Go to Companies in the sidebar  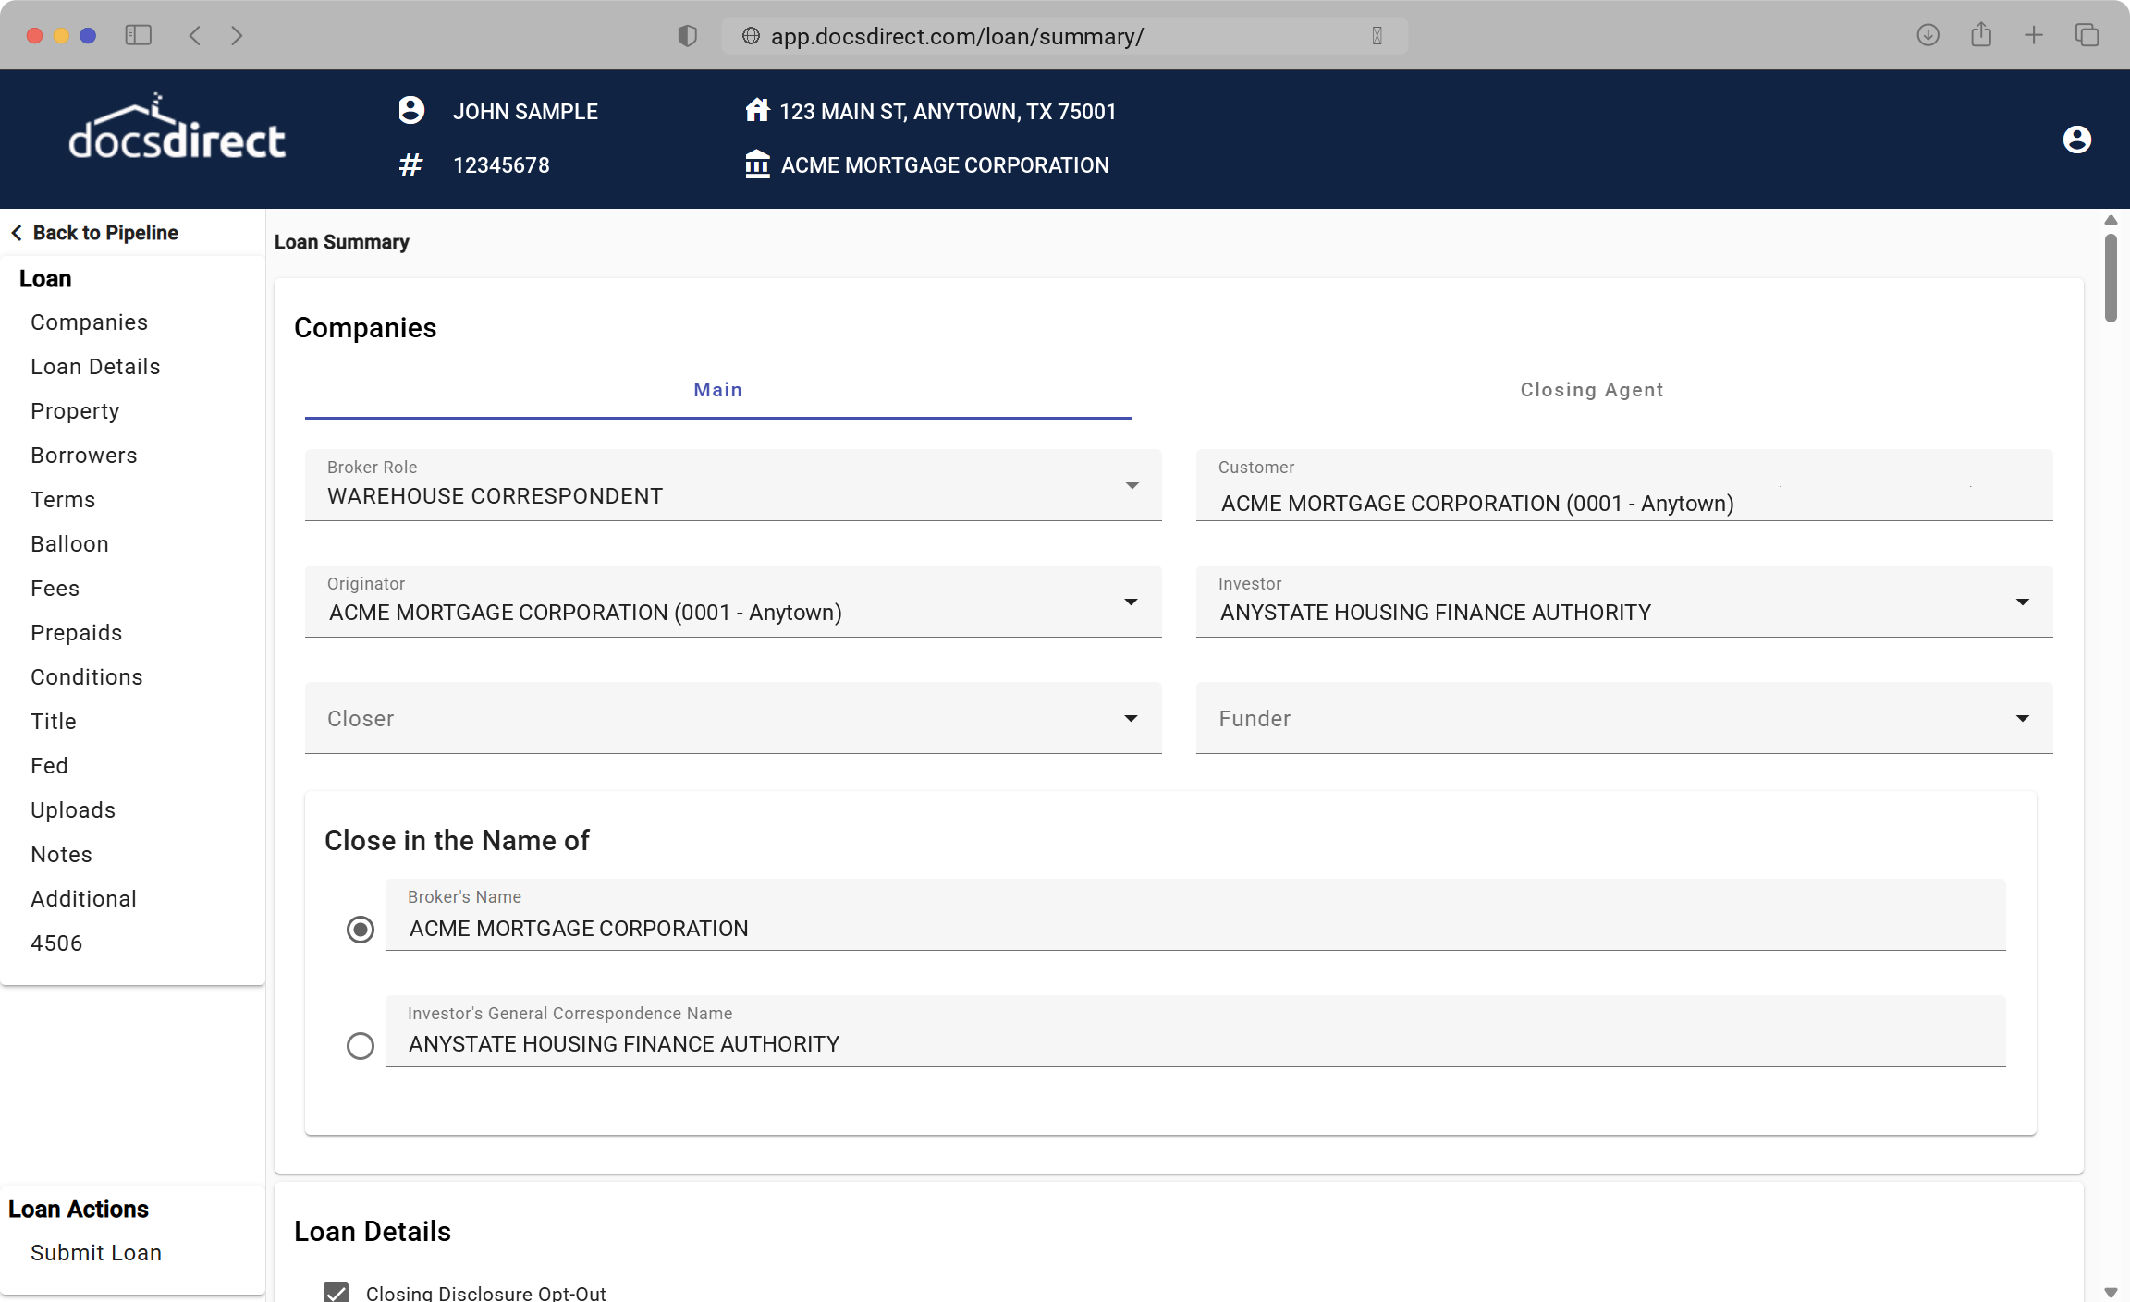point(90,322)
